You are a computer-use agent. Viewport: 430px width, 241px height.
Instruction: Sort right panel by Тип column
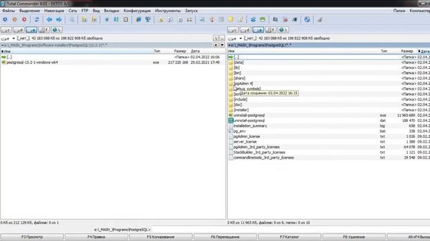click(x=384, y=51)
